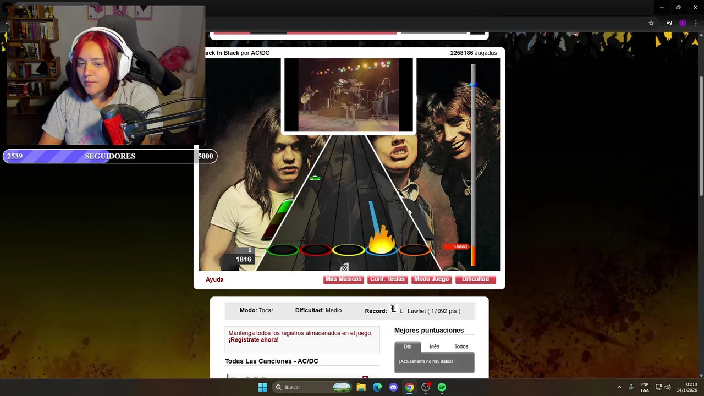Open Chrome media controls icon
704x396 pixels.
(x=669, y=23)
